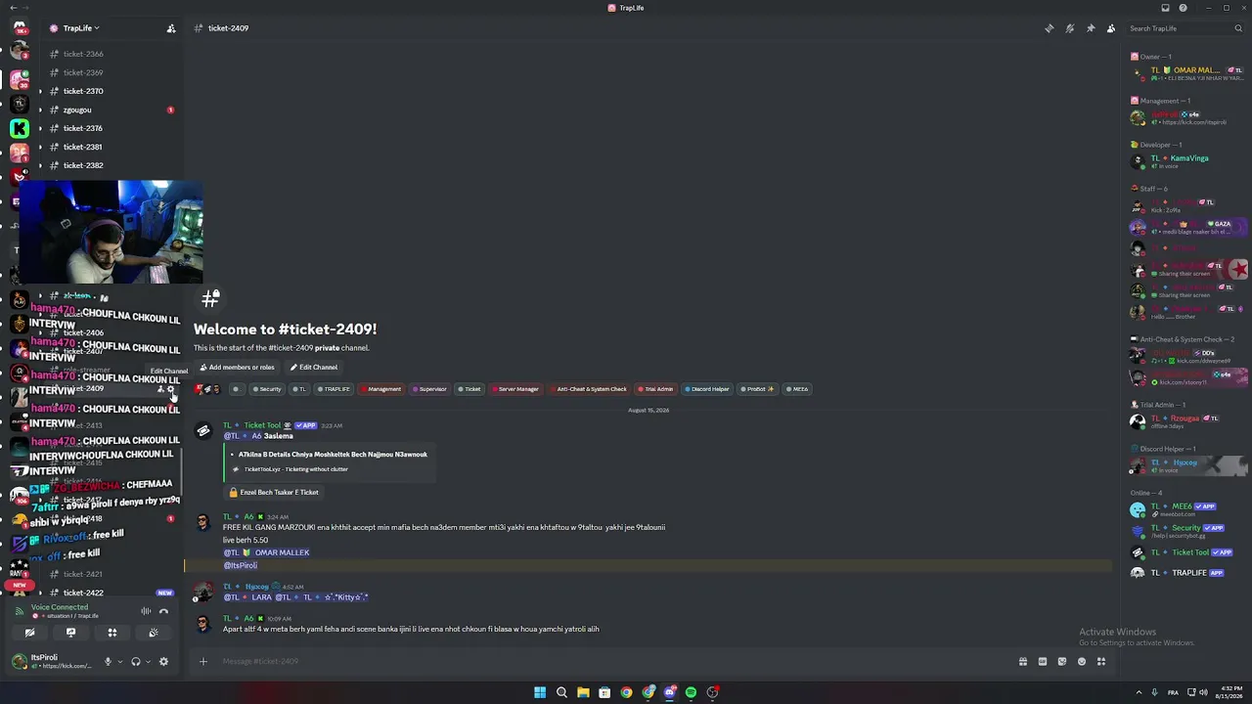This screenshot has width=1252, height=704.
Task: Open headphone output options dropdown
Action: 149,662
